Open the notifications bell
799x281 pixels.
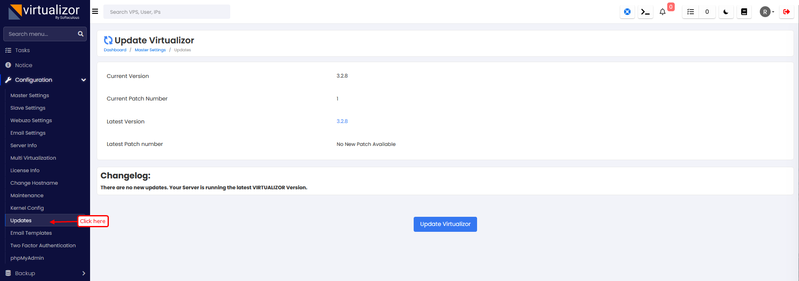[662, 12]
